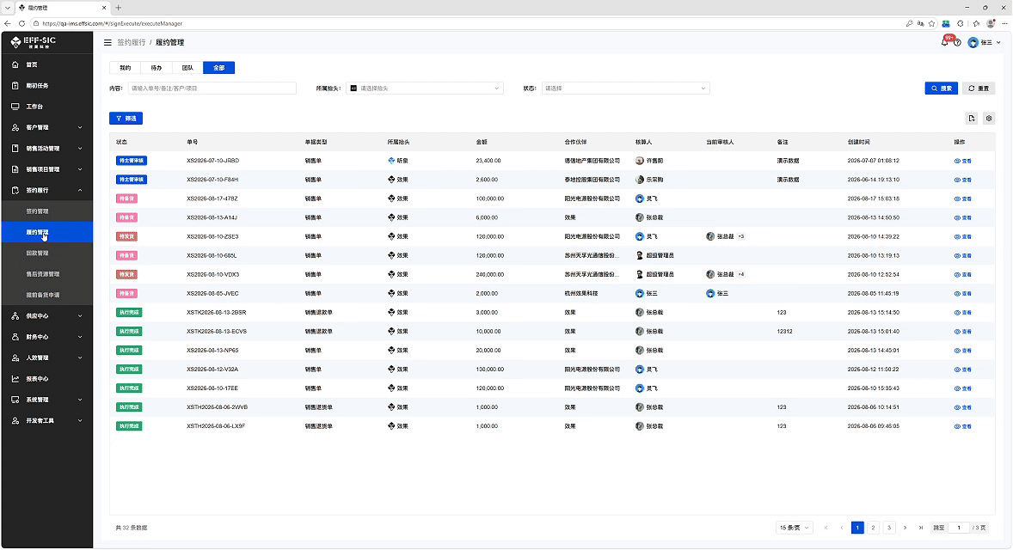Bookmark this page with star icon
The width and height of the screenshot is (1013, 550).
pos(931,23)
